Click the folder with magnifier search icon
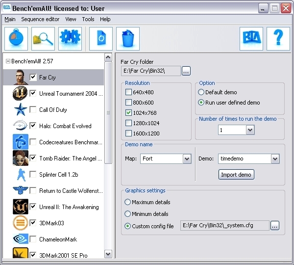Screen dimensions: 294x265 (x=43, y=39)
